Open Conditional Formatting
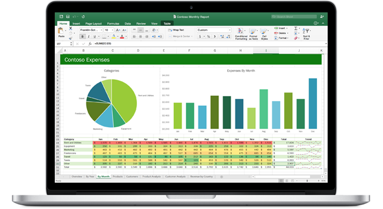Image resolution: width=383 pixels, height=209 pixels. [x=241, y=34]
